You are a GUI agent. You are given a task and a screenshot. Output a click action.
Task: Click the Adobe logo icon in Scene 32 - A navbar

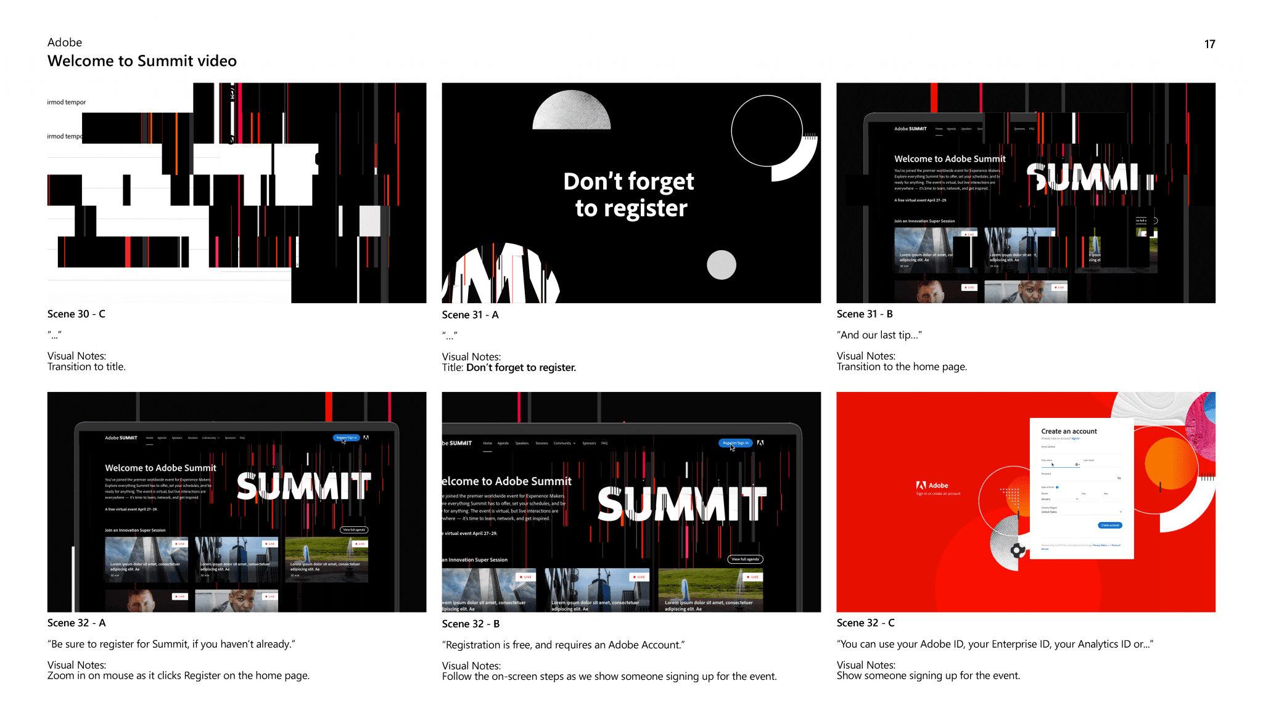[366, 438]
